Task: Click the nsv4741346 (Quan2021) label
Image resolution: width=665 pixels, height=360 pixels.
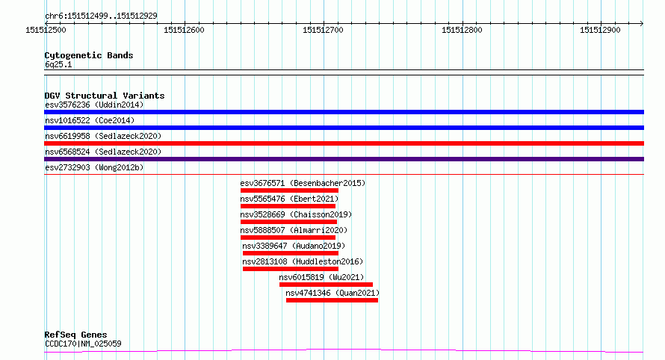Action: (x=332, y=293)
